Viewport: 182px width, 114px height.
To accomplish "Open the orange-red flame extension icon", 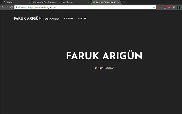I will pos(159,7).
